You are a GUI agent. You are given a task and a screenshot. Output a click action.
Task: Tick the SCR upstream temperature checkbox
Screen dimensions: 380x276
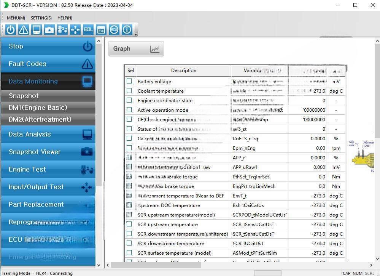(x=129, y=224)
